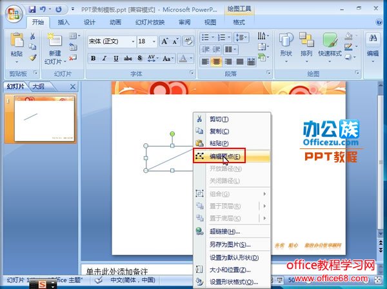Align text left
387x289 pixels.
[x=205, y=61]
